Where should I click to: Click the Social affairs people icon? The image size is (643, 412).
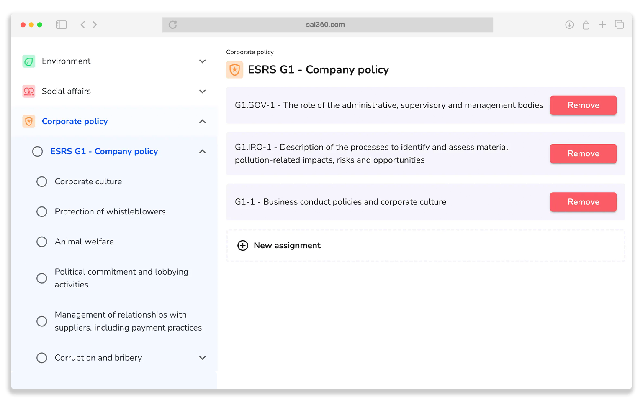(x=29, y=92)
